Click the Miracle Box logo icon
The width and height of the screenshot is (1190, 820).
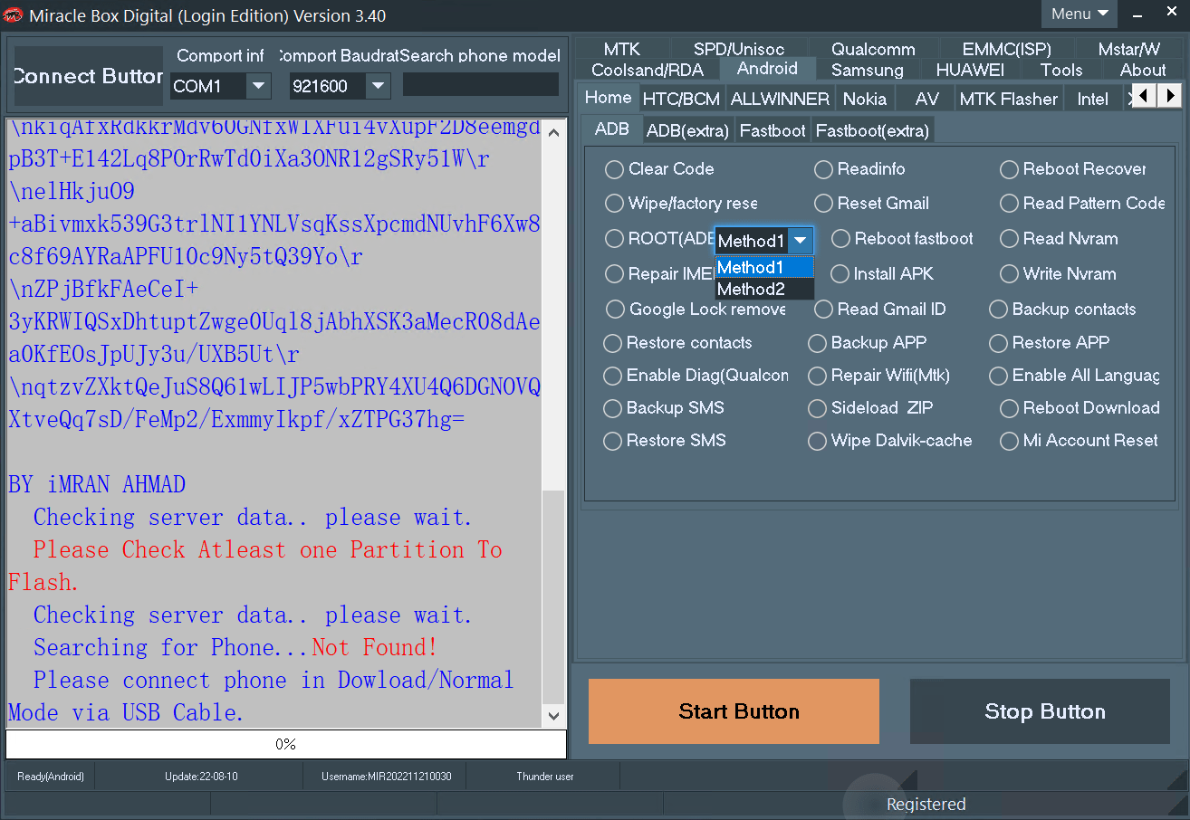click(14, 15)
